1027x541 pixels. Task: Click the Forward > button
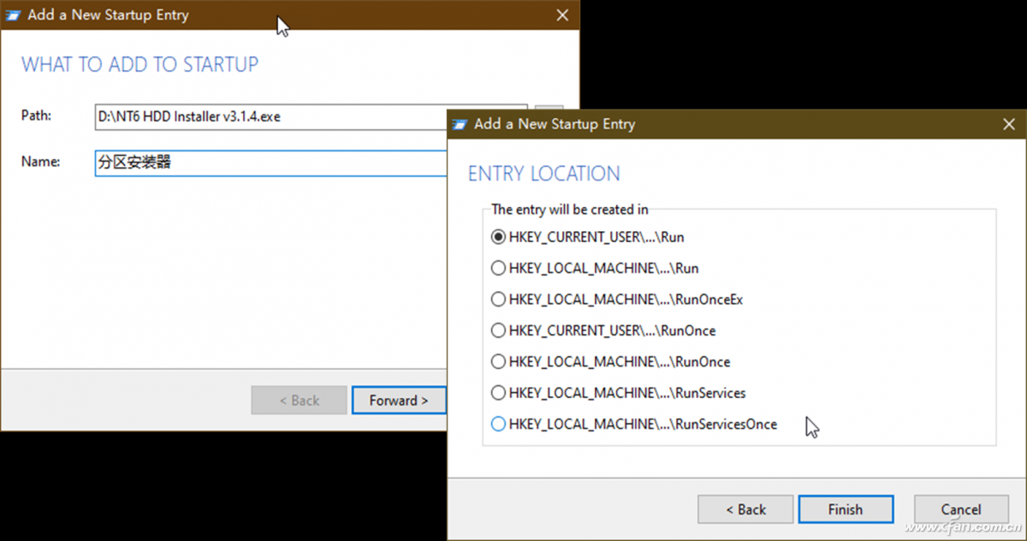point(399,401)
